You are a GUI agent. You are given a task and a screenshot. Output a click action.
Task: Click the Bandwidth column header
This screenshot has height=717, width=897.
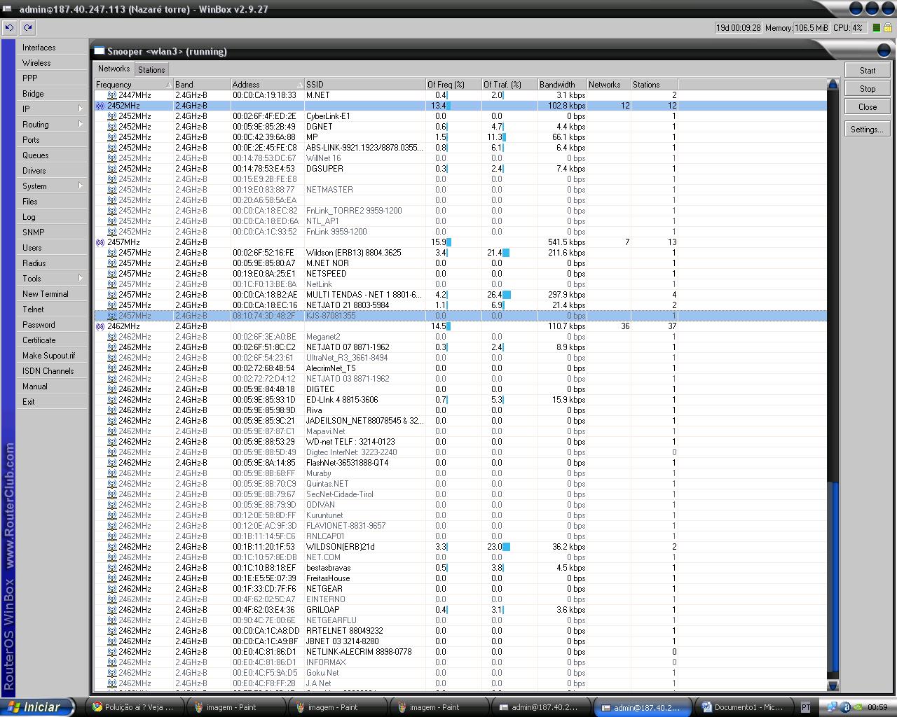click(562, 85)
